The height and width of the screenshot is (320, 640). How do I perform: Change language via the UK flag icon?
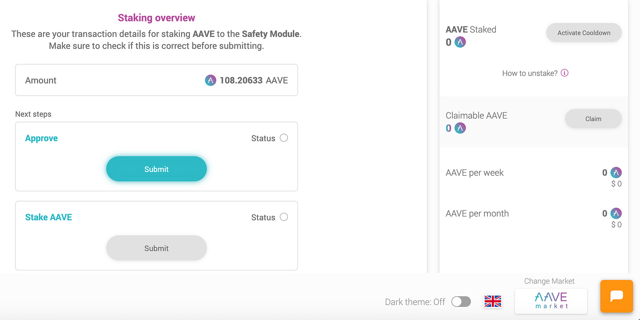tap(493, 302)
